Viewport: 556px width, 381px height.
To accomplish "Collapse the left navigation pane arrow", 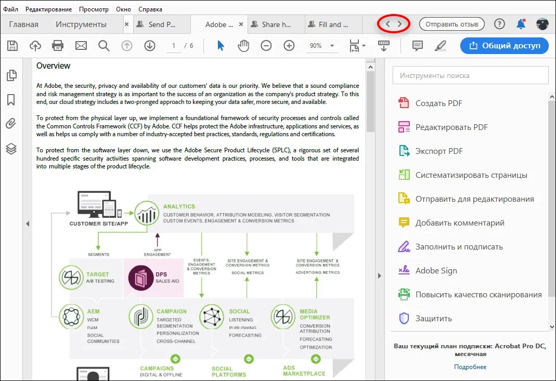I will 27,224.
